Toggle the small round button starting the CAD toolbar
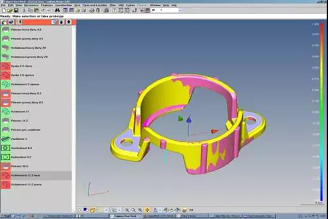Viewport: 328px width, 219px height. [x=79, y=210]
